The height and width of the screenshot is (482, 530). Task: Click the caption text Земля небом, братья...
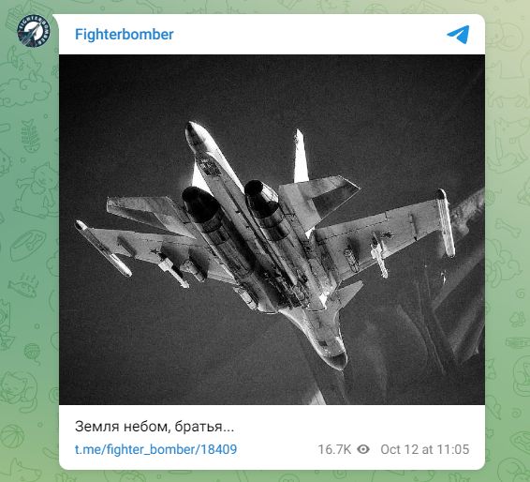(x=155, y=427)
